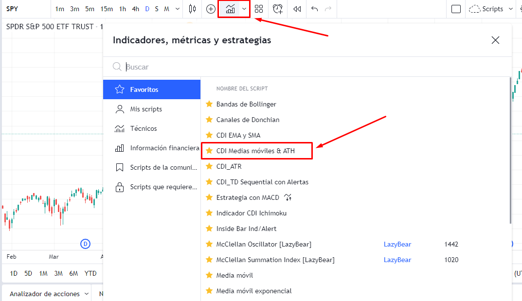
Task: Toggle the CDI_ATR favorite star
Action: point(209,166)
